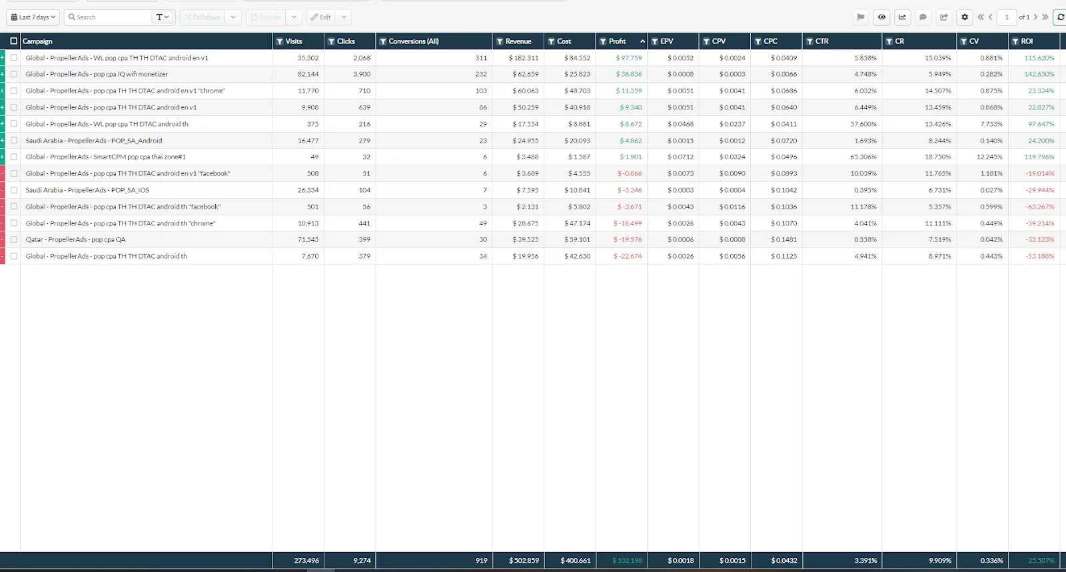Check the pop cpa IQ wifi monetizer row
The width and height of the screenshot is (1066, 572).
[x=13, y=74]
